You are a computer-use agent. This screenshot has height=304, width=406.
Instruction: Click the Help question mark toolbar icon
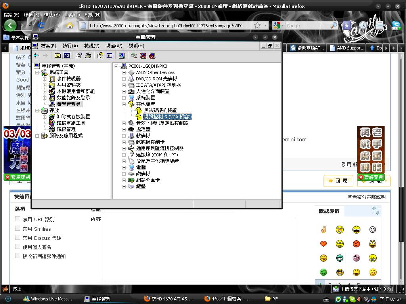[100, 56]
